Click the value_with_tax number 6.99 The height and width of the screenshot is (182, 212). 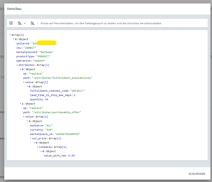[x=71, y=155]
